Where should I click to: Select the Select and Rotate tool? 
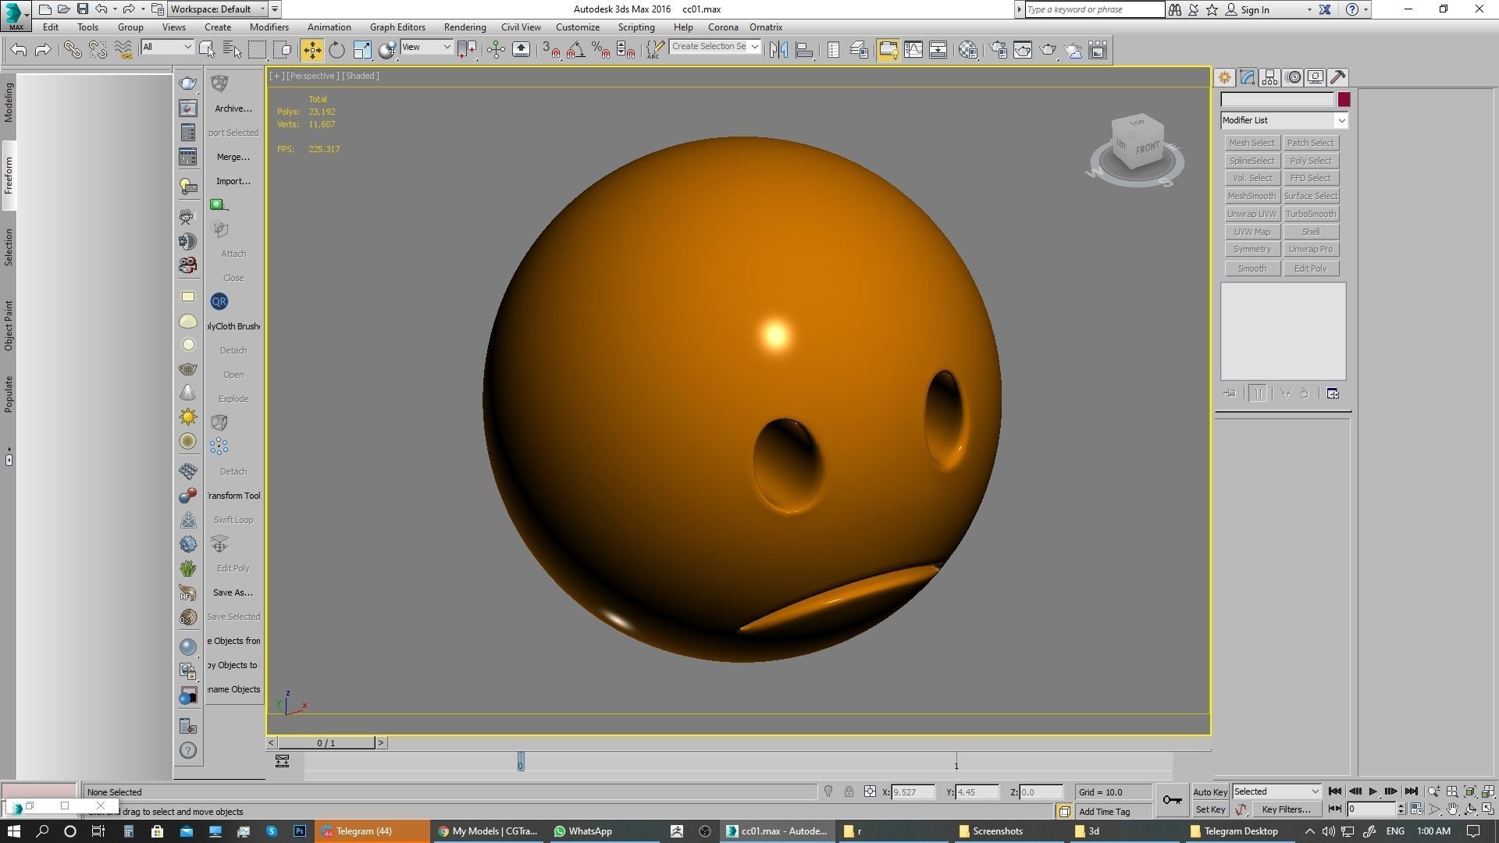pos(336,50)
